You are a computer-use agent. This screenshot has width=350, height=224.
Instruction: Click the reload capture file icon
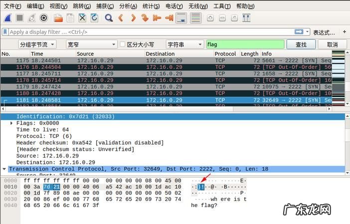pos(94,18)
